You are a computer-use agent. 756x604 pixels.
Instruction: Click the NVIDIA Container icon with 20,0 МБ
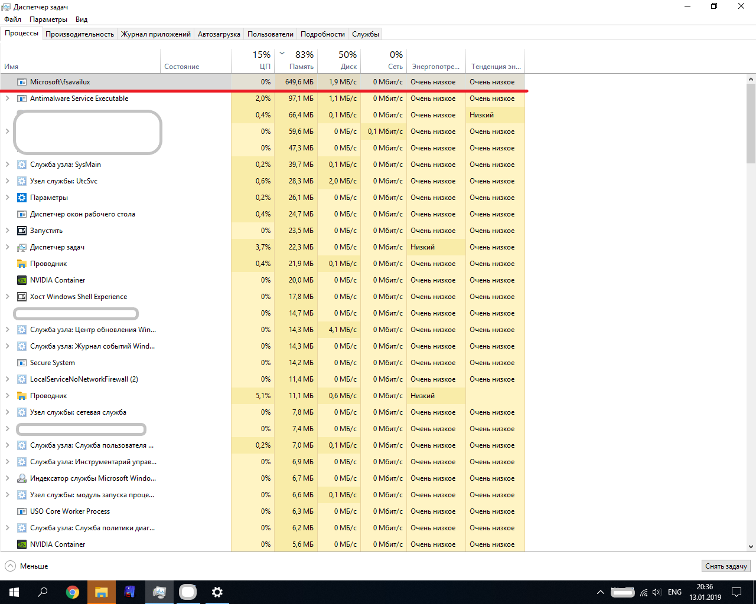[22, 280]
